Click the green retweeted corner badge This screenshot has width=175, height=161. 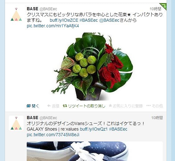163,6
